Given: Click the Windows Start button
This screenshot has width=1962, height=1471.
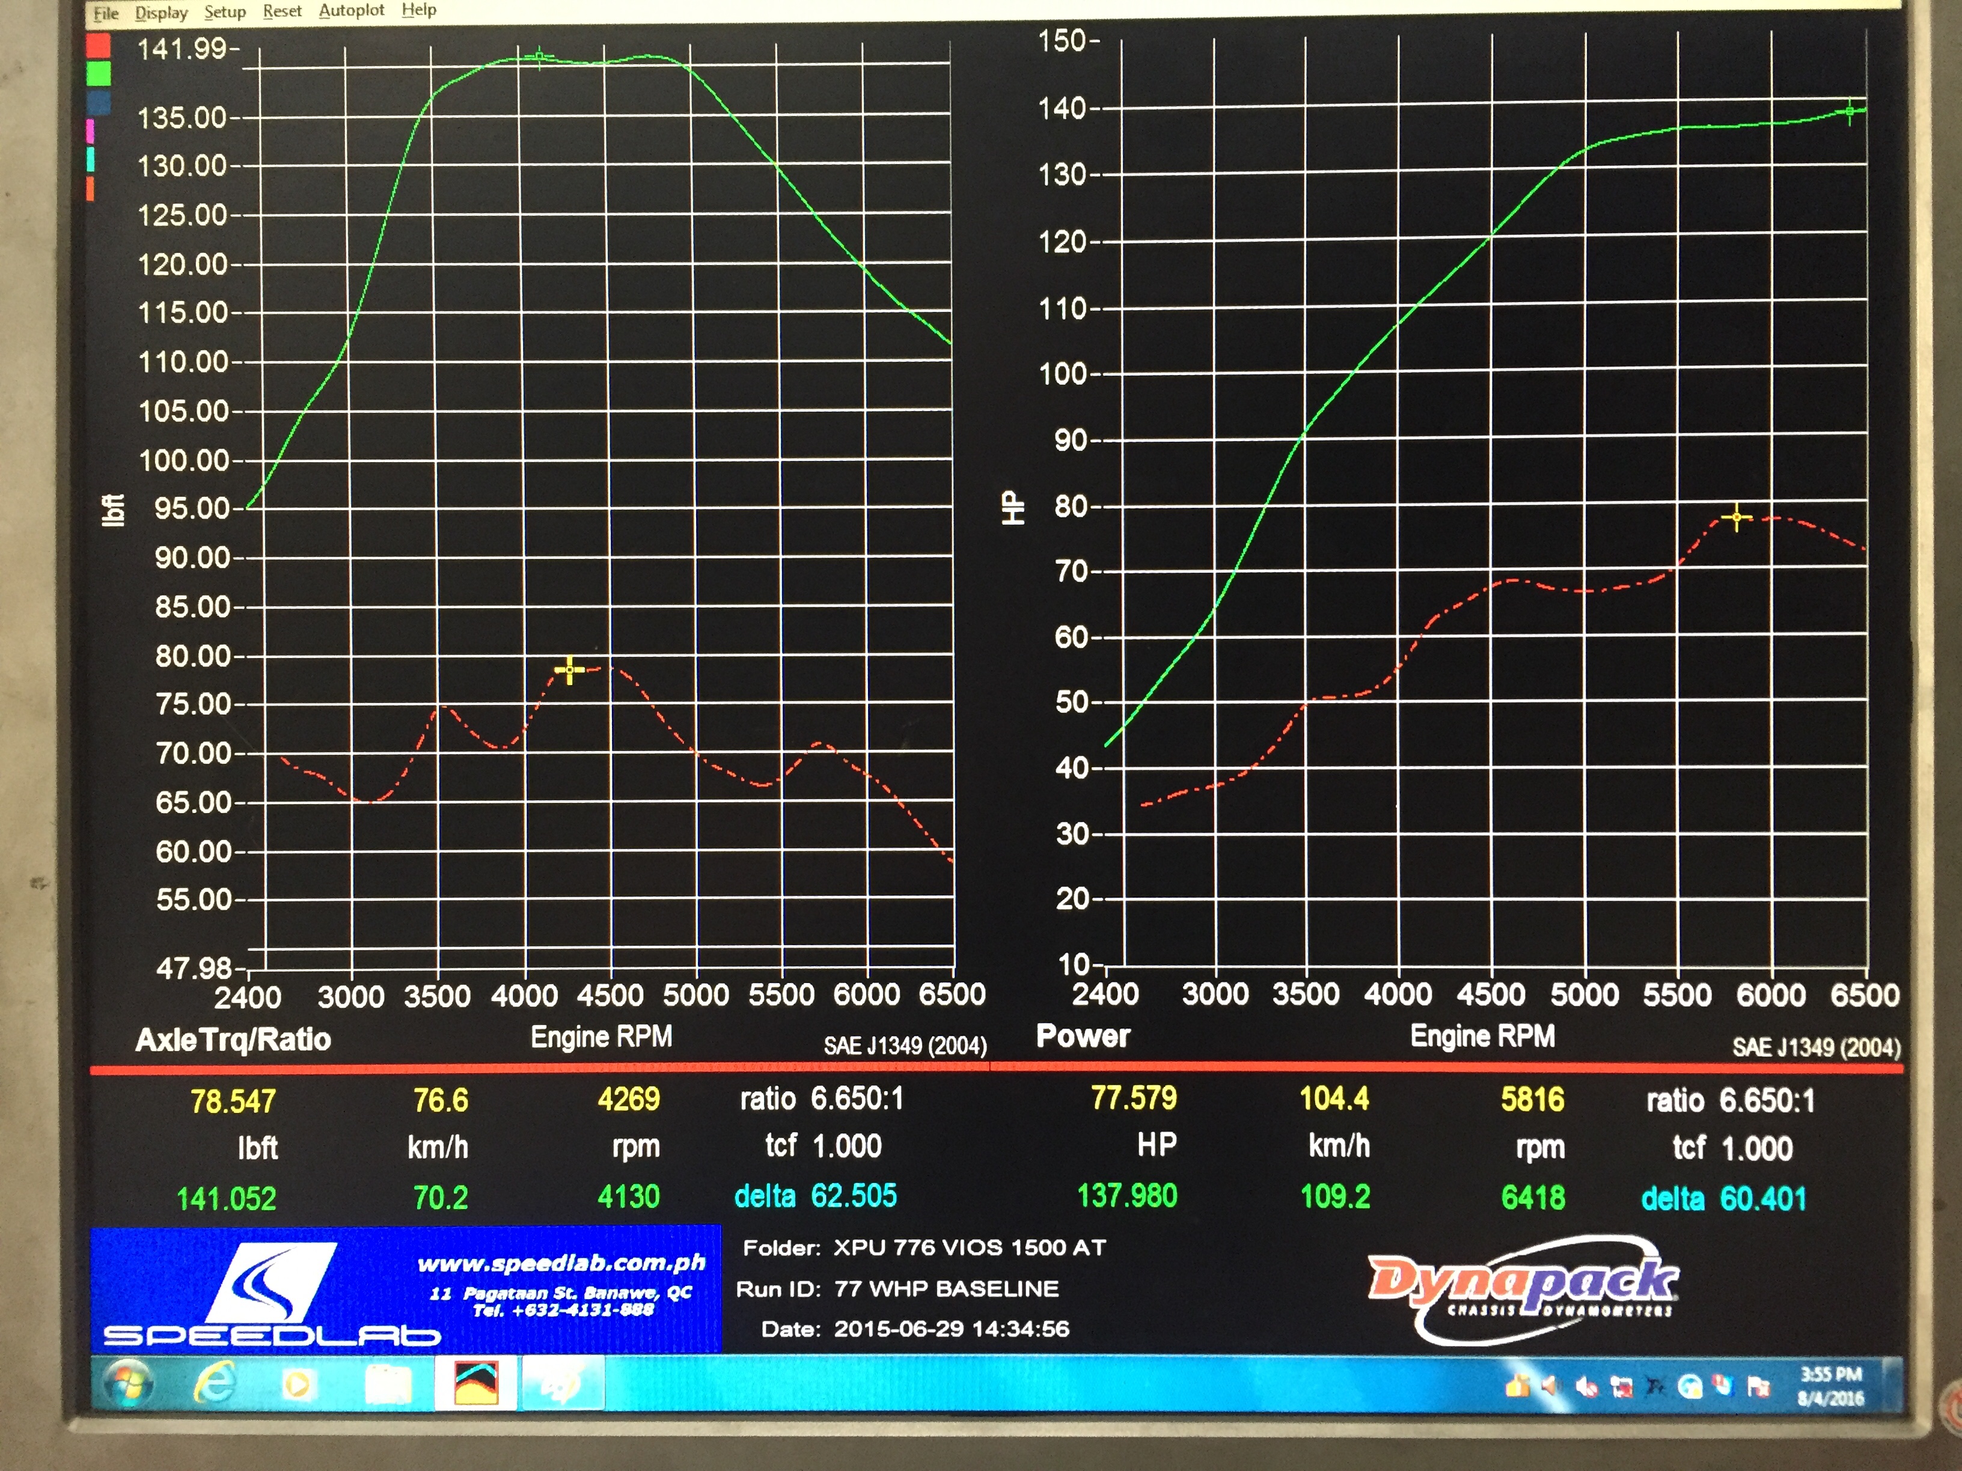Looking at the screenshot, I should 127,1383.
